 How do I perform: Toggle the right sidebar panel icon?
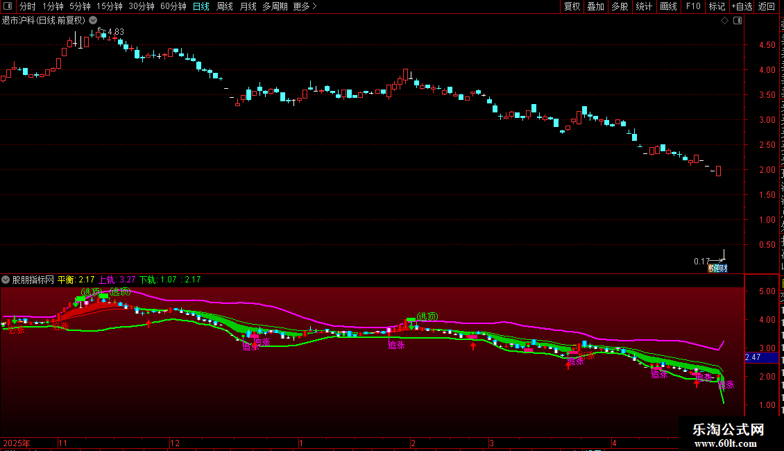pos(738,21)
